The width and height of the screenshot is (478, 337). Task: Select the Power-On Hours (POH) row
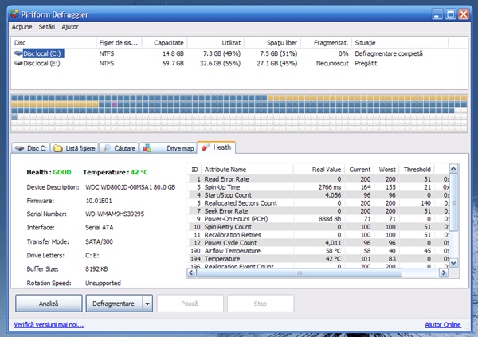318,219
